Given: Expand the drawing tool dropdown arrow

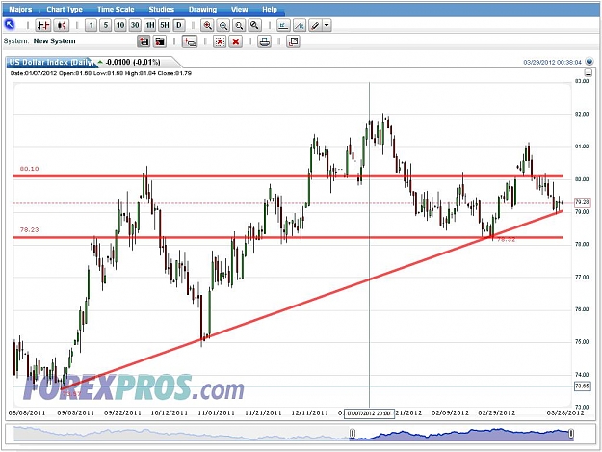Looking at the screenshot, I should point(327,26).
